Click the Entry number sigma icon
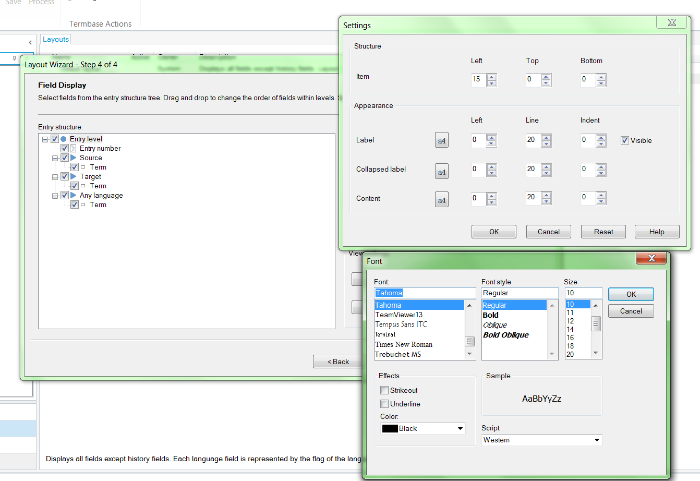This screenshot has width=700, height=481. coord(74,148)
